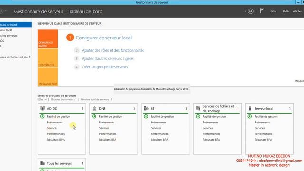This screenshot has height=171, width=304.
Task: Click Événements in the AD DS tile
Action: [x=55, y=123]
